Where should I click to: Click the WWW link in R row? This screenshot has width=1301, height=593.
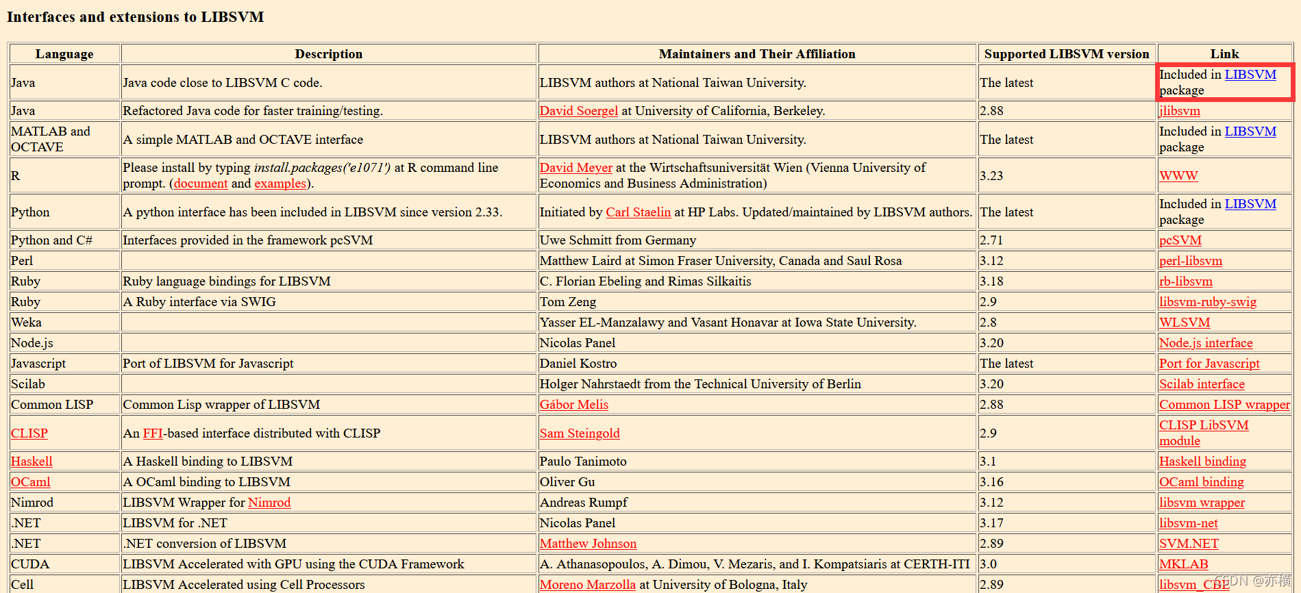click(1178, 176)
